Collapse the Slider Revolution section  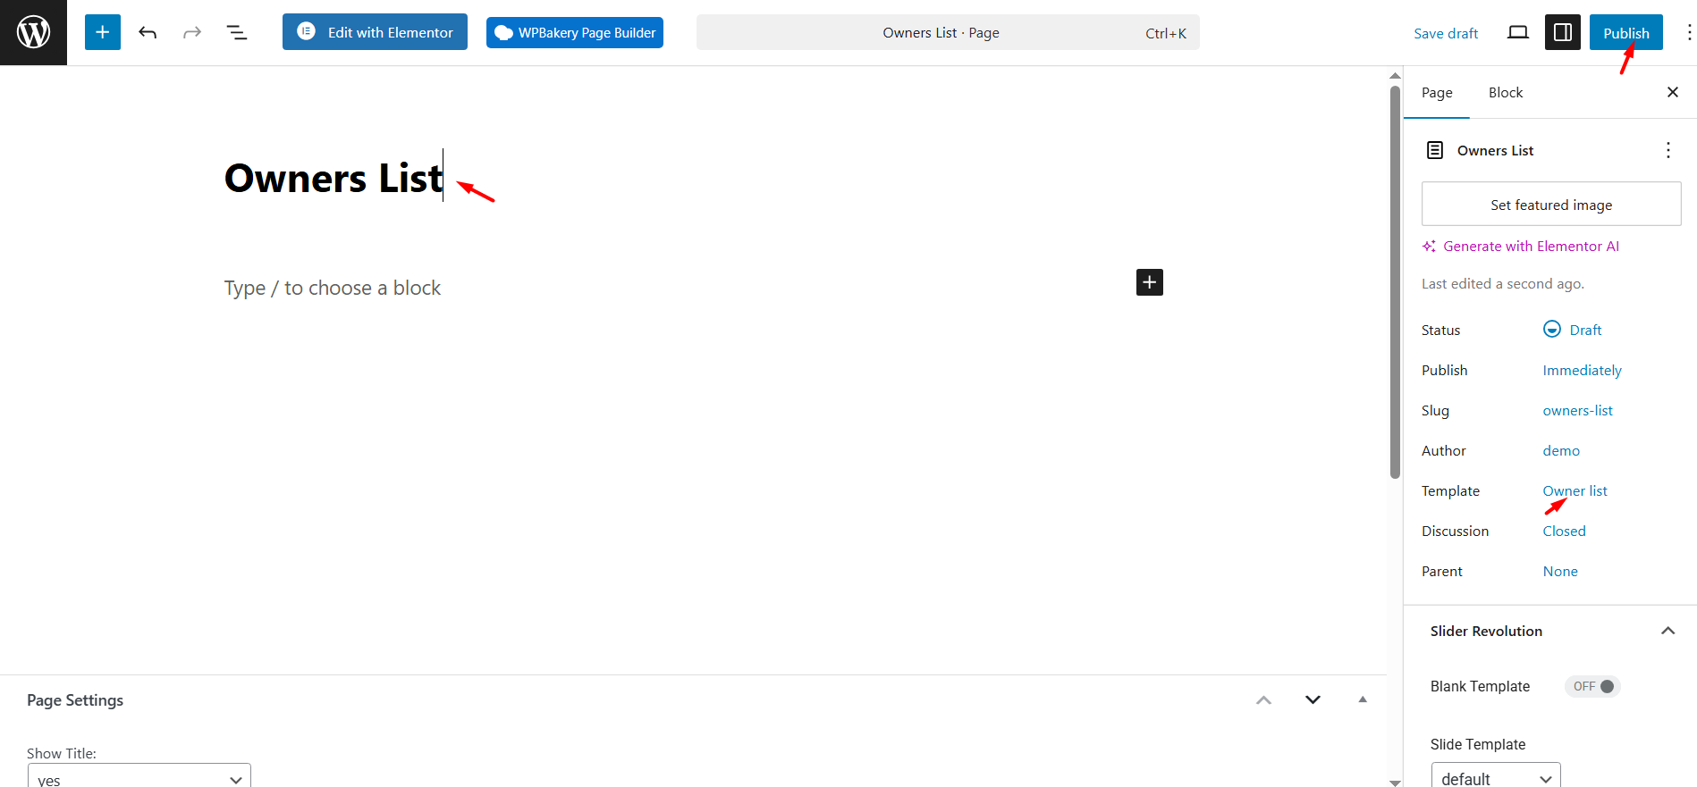pos(1667,631)
